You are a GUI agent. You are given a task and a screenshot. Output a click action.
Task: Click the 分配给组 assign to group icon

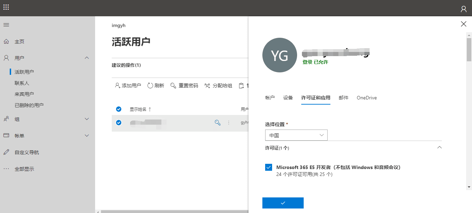coord(207,86)
